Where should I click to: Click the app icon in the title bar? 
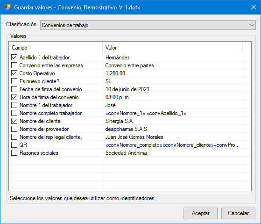click(x=8, y=7)
